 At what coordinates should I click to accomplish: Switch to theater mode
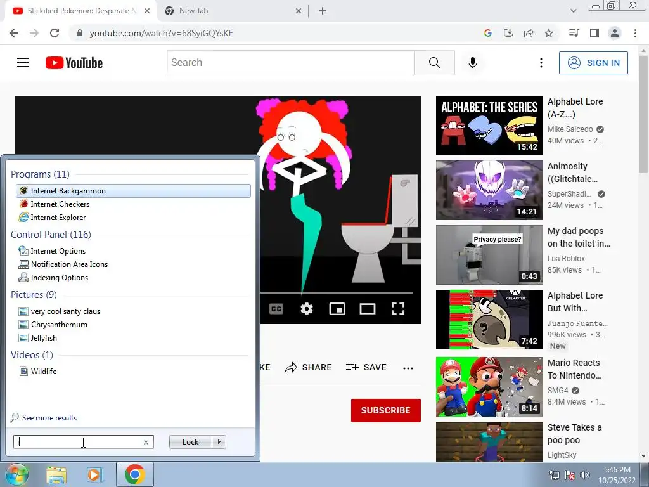click(368, 309)
